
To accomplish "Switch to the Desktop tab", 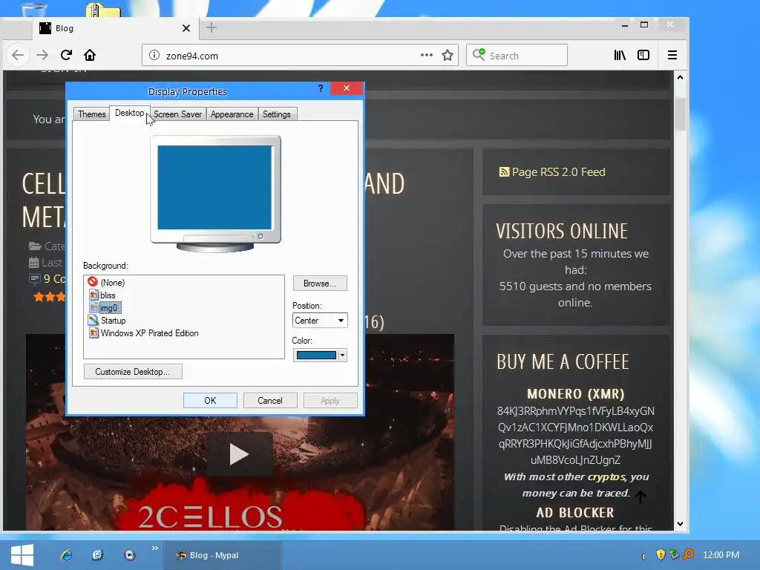I will tap(129, 113).
